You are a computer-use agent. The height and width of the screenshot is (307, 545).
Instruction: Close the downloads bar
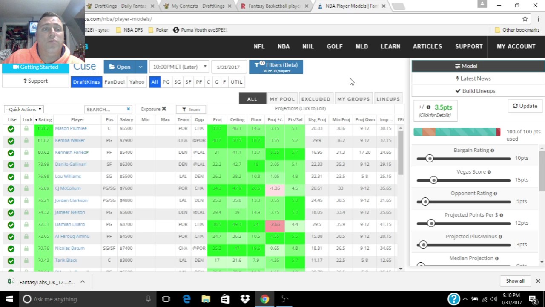pos(538,281)
